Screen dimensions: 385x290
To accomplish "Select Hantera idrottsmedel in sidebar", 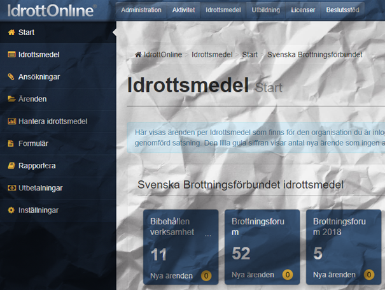I will click(x=58, y=121).
